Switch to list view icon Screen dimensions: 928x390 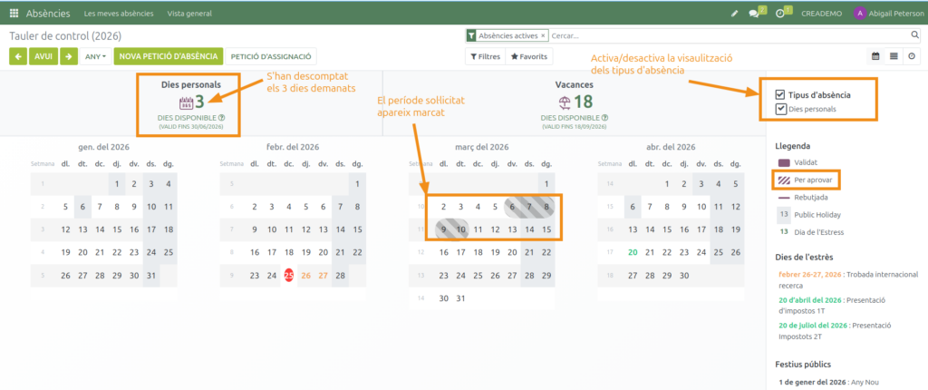894,56
